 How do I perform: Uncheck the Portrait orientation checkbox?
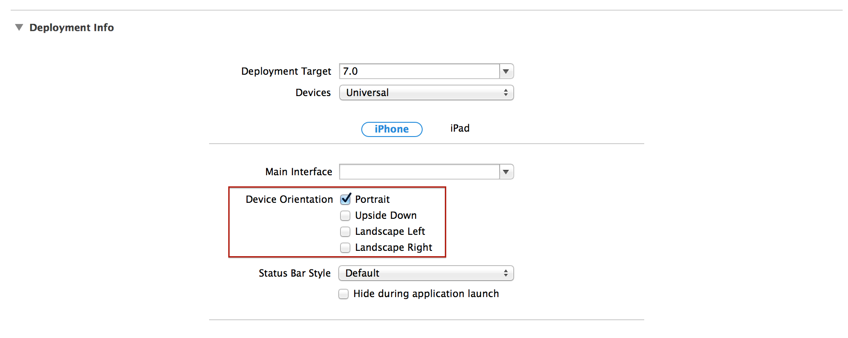click(345, 199)
